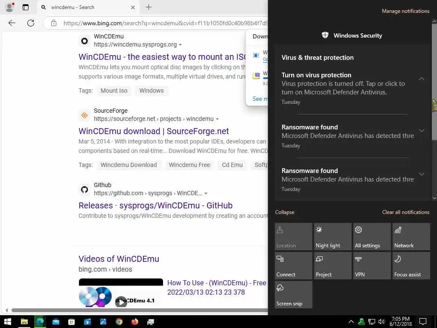Click the SourceForge favicon

pyautogui.click(x=84, y=115)
